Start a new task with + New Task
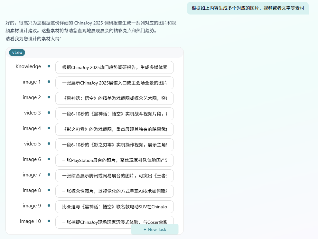318x239 pixels. 155,229
